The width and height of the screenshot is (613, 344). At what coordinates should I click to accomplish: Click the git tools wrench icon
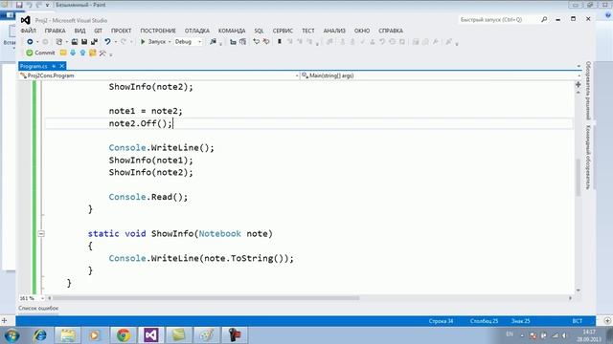coord(102,53)
